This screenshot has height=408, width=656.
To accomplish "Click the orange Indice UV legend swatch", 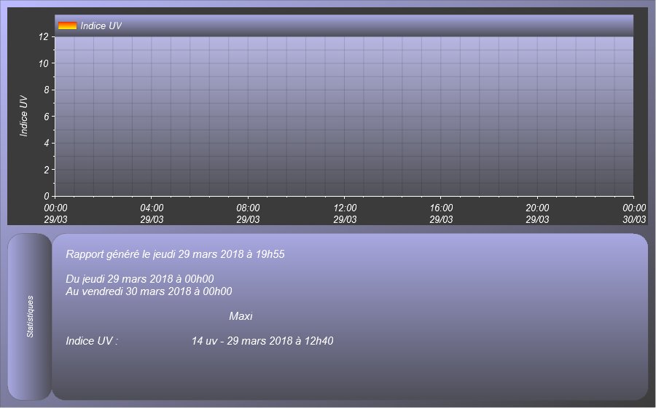I will click(x=67, y=26).
